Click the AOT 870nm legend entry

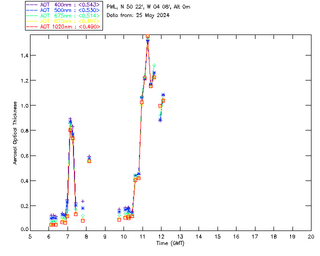click(x=63, y=21)
